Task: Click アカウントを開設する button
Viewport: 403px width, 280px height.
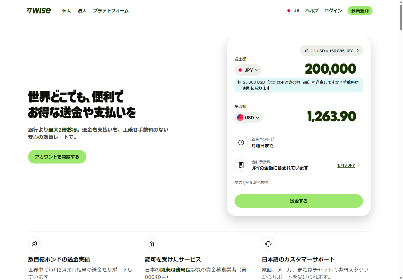Action: tap(57, 157)
